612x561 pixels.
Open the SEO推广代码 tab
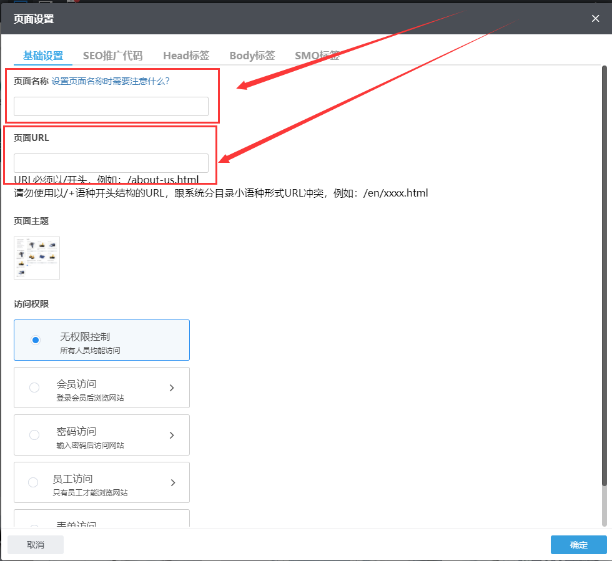pos(113,56)
